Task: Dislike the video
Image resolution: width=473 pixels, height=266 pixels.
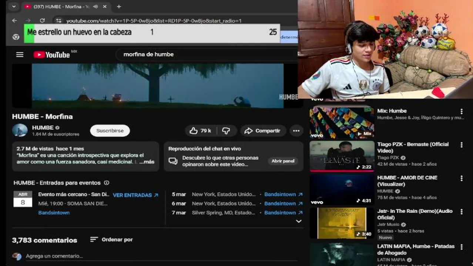Action: pyautogui.click(x=226, y=131)
